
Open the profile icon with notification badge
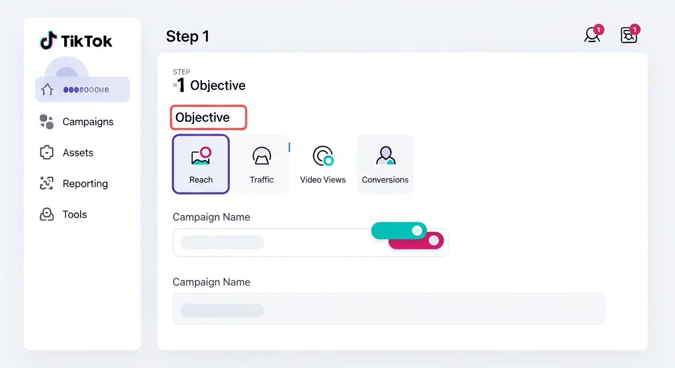(x=592, y=35)
